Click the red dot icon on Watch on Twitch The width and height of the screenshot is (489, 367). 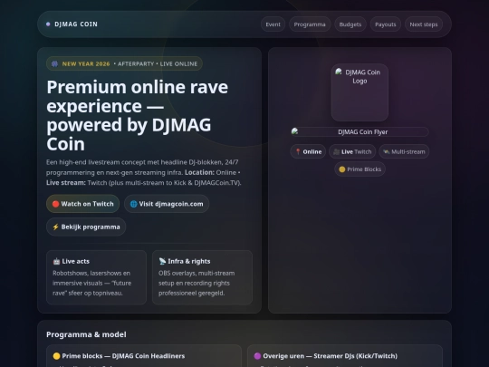[55, 204]
